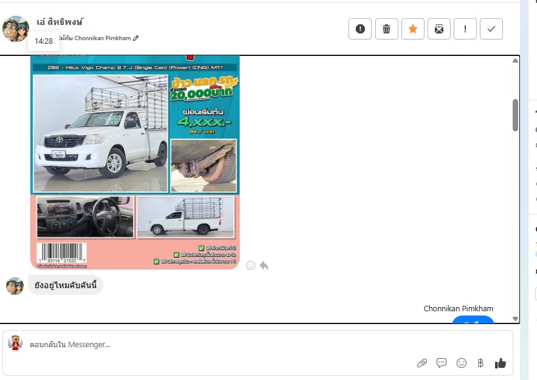Delete conversation with the trash icon
Screen dimensions: 537x380
pos(386,29)
